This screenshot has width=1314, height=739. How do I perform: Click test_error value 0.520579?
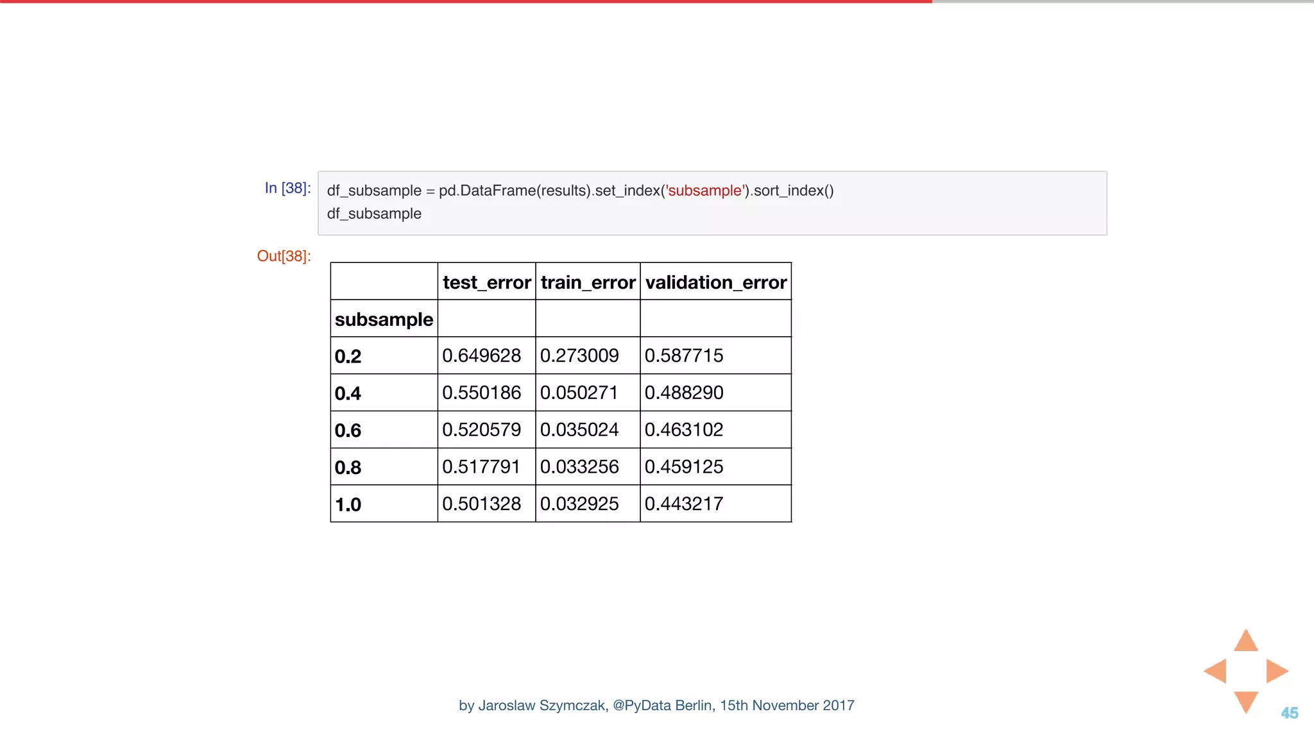pyautogui.click(x=481, y=430)
